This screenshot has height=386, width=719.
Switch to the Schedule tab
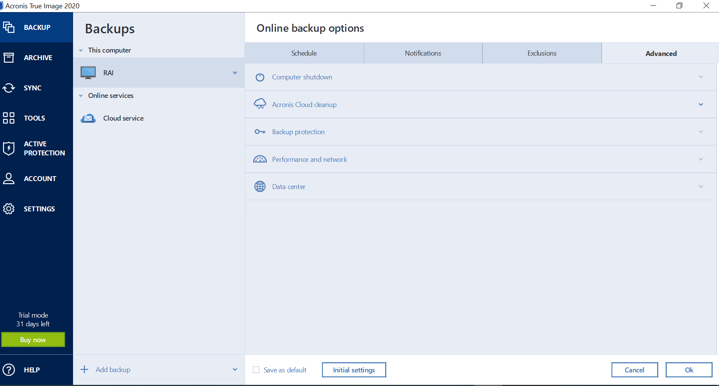tap(304, 53)
